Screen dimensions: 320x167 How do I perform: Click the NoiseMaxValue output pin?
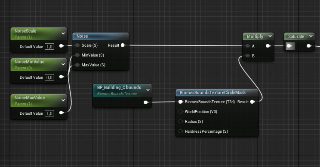[61, 113]
